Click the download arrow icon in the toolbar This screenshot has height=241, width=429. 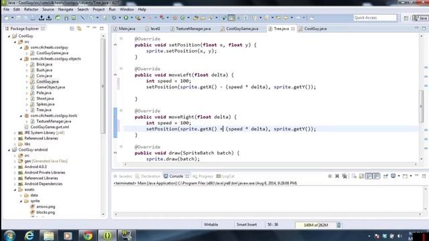(49, 18)
